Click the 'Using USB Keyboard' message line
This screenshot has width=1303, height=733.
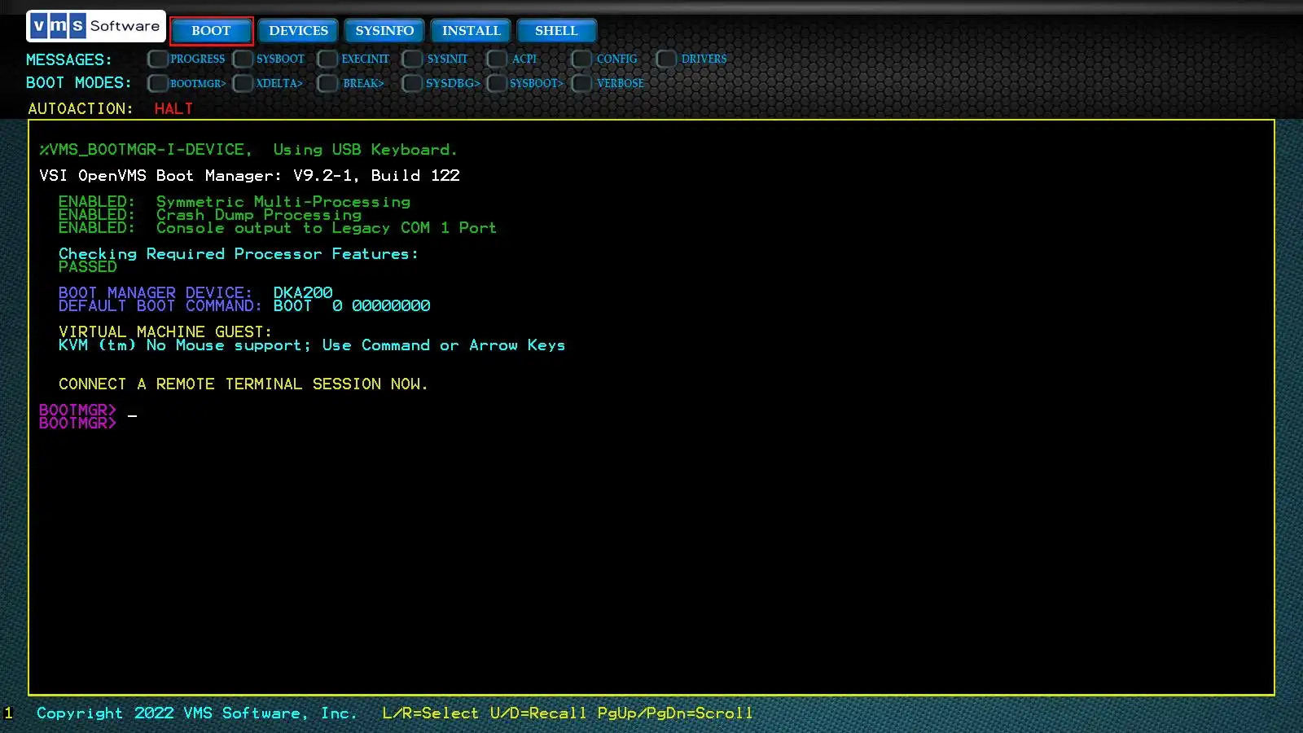(x=248, y=149)
